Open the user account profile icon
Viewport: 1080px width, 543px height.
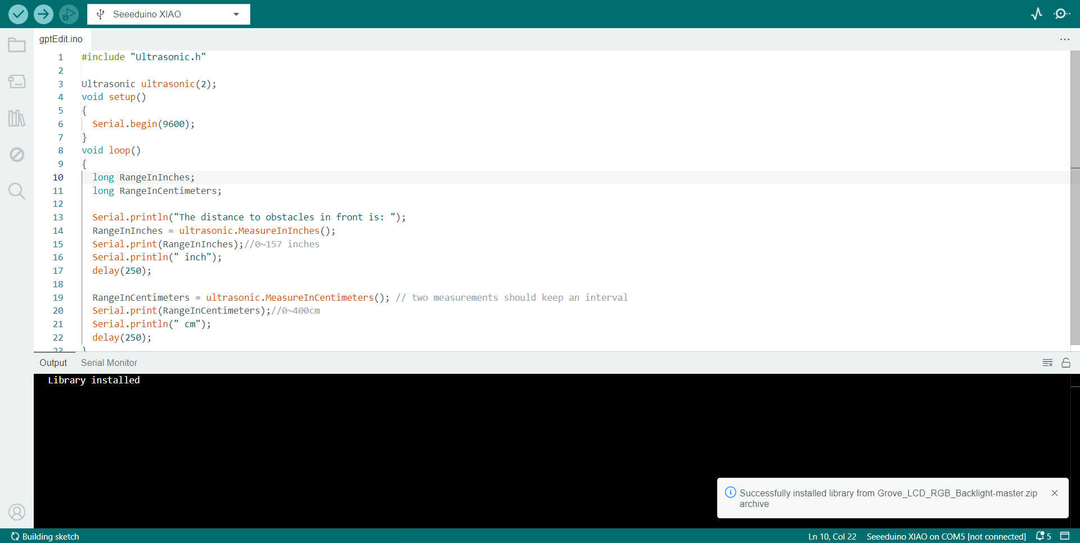point(17,512)
